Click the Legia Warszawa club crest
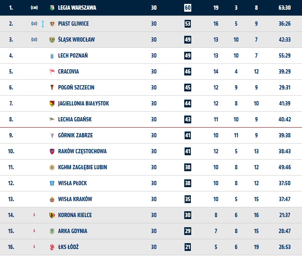 [52, 8]
